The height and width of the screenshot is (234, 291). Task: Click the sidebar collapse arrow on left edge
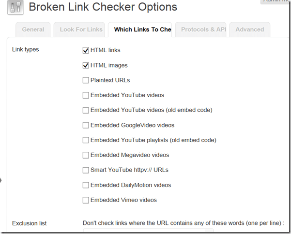(x=1, y=180)
